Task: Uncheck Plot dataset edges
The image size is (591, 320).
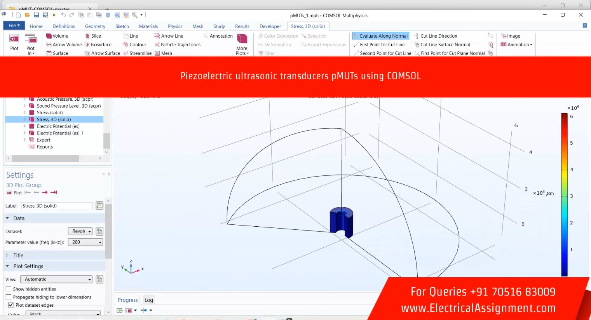Action: click(x=11, y=305)
